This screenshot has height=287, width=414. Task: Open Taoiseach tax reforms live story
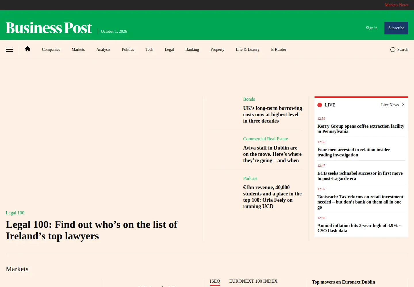coord(360,202)
